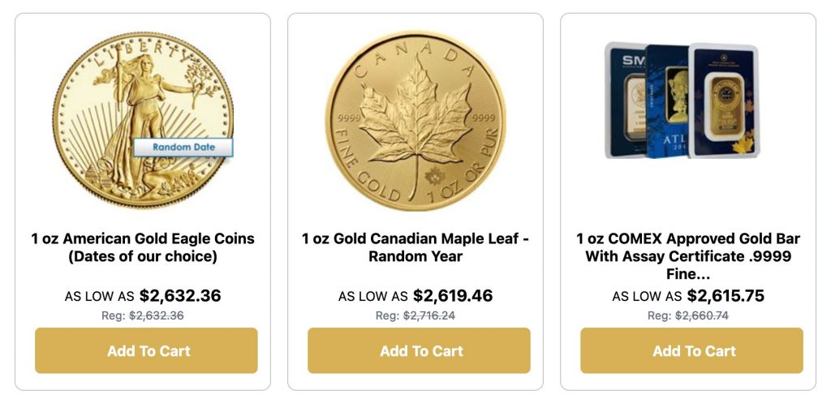Image resolution: width=831 pixels, height=403 pixels.
Task: Click the AS LOW AS label under gold bar
Action: point(647,297)
